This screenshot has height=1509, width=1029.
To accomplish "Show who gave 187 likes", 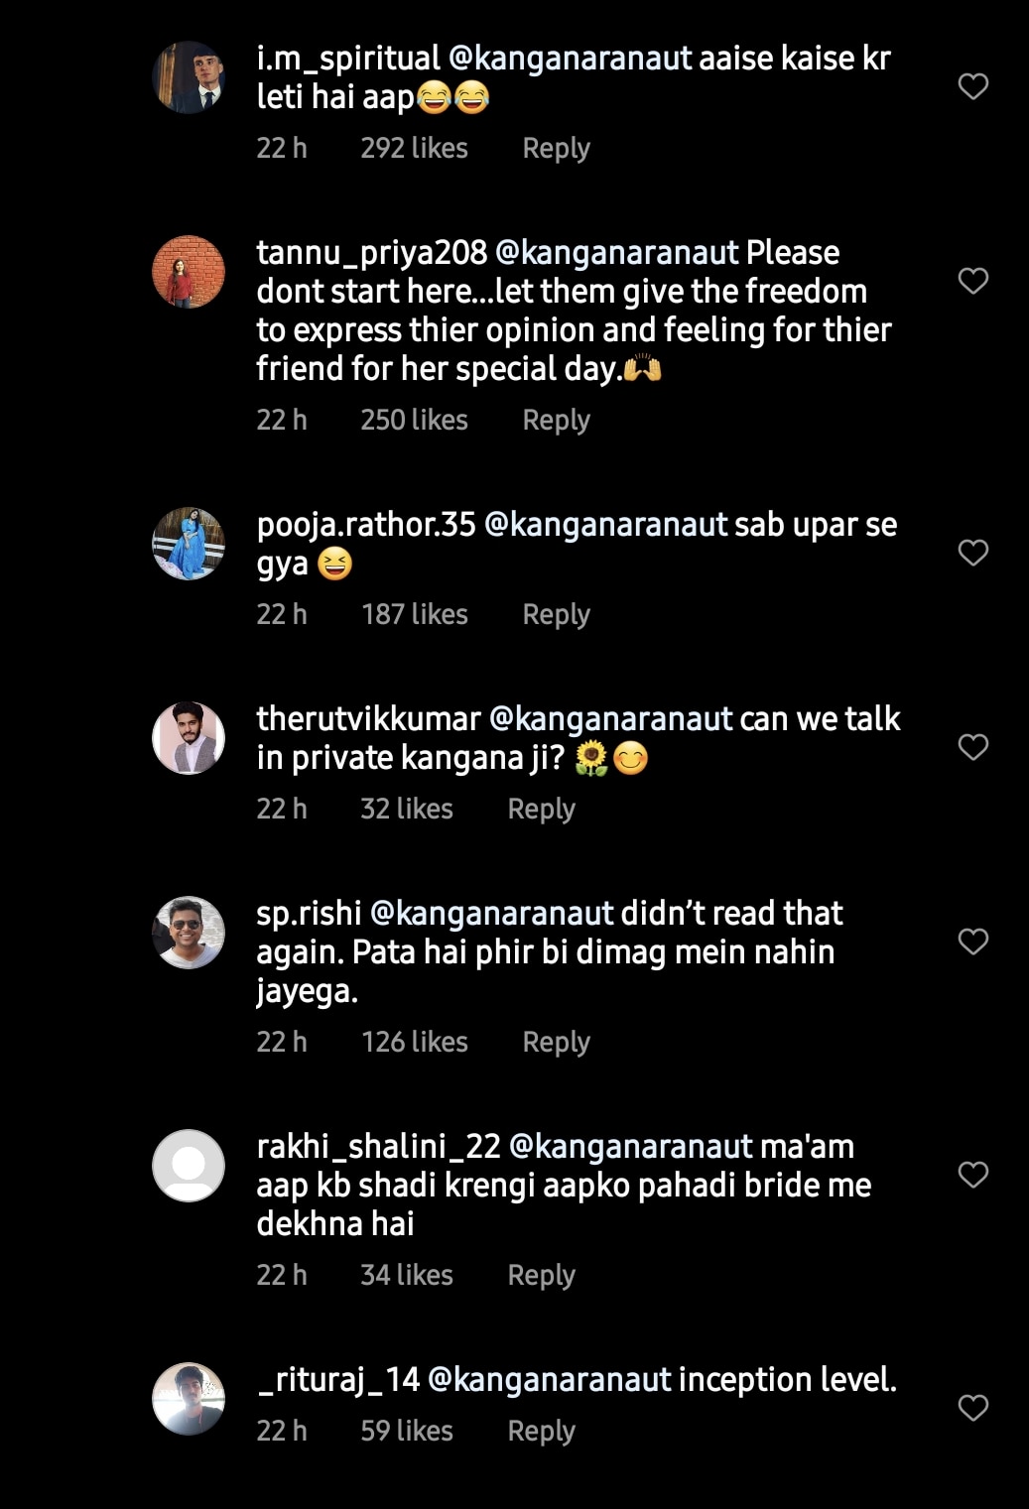I will [x=415, y=615].
